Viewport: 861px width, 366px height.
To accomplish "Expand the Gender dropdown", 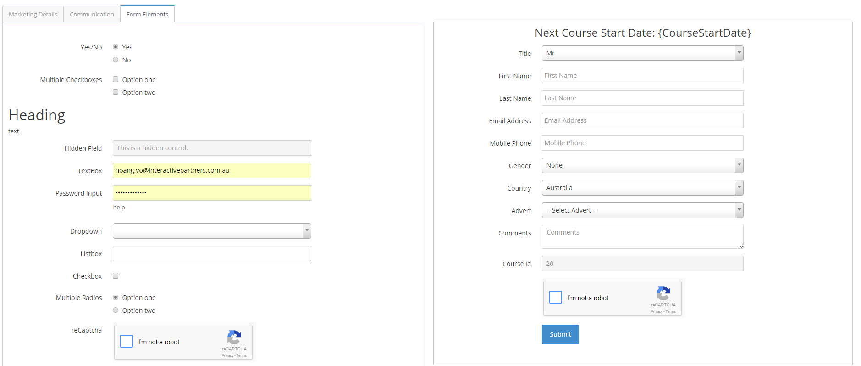I will 642,165.
